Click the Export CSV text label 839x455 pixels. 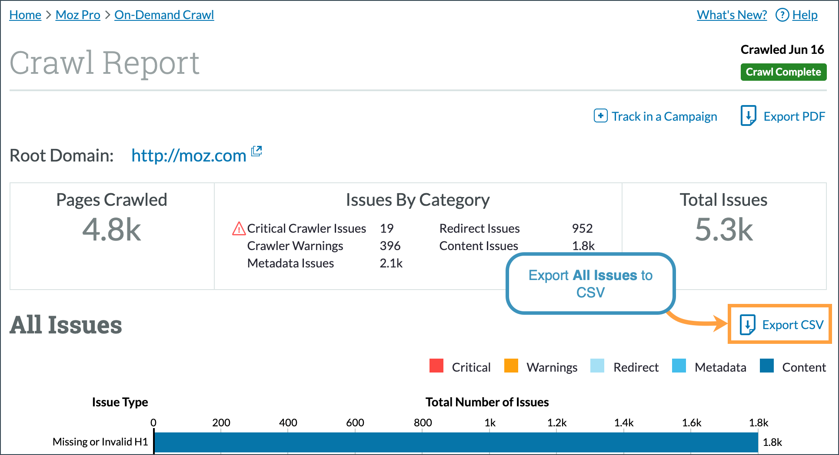[x=793, y=324]
